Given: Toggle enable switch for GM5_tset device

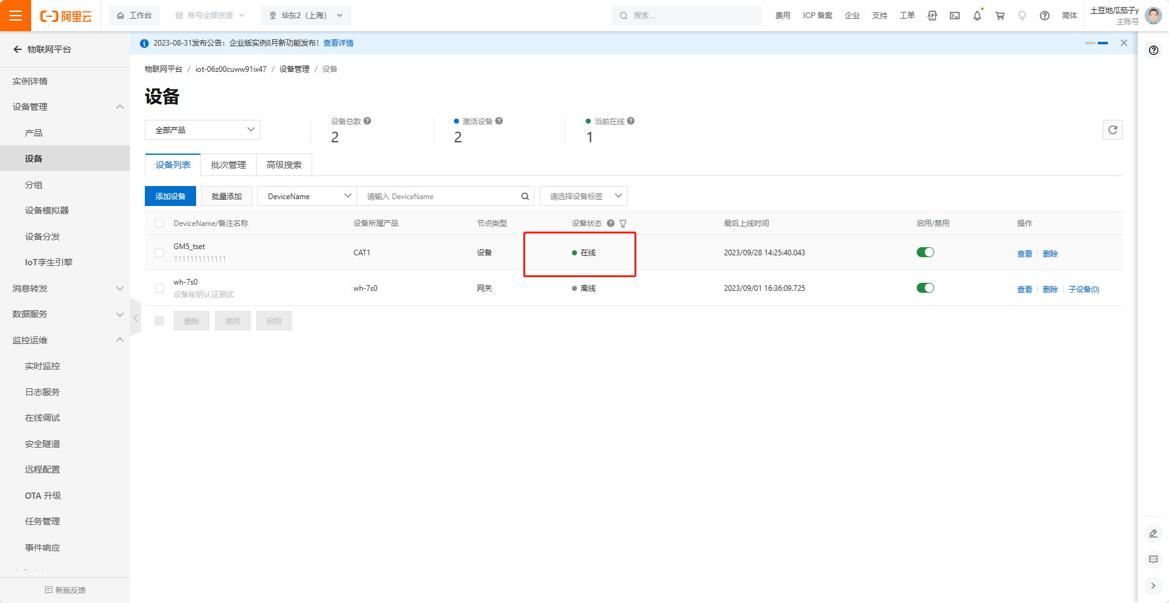Looking at the screenshot, I should coord(925,252).
